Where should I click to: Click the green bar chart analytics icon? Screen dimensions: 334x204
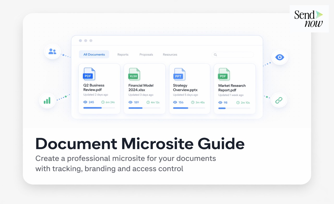coord(47,100)
